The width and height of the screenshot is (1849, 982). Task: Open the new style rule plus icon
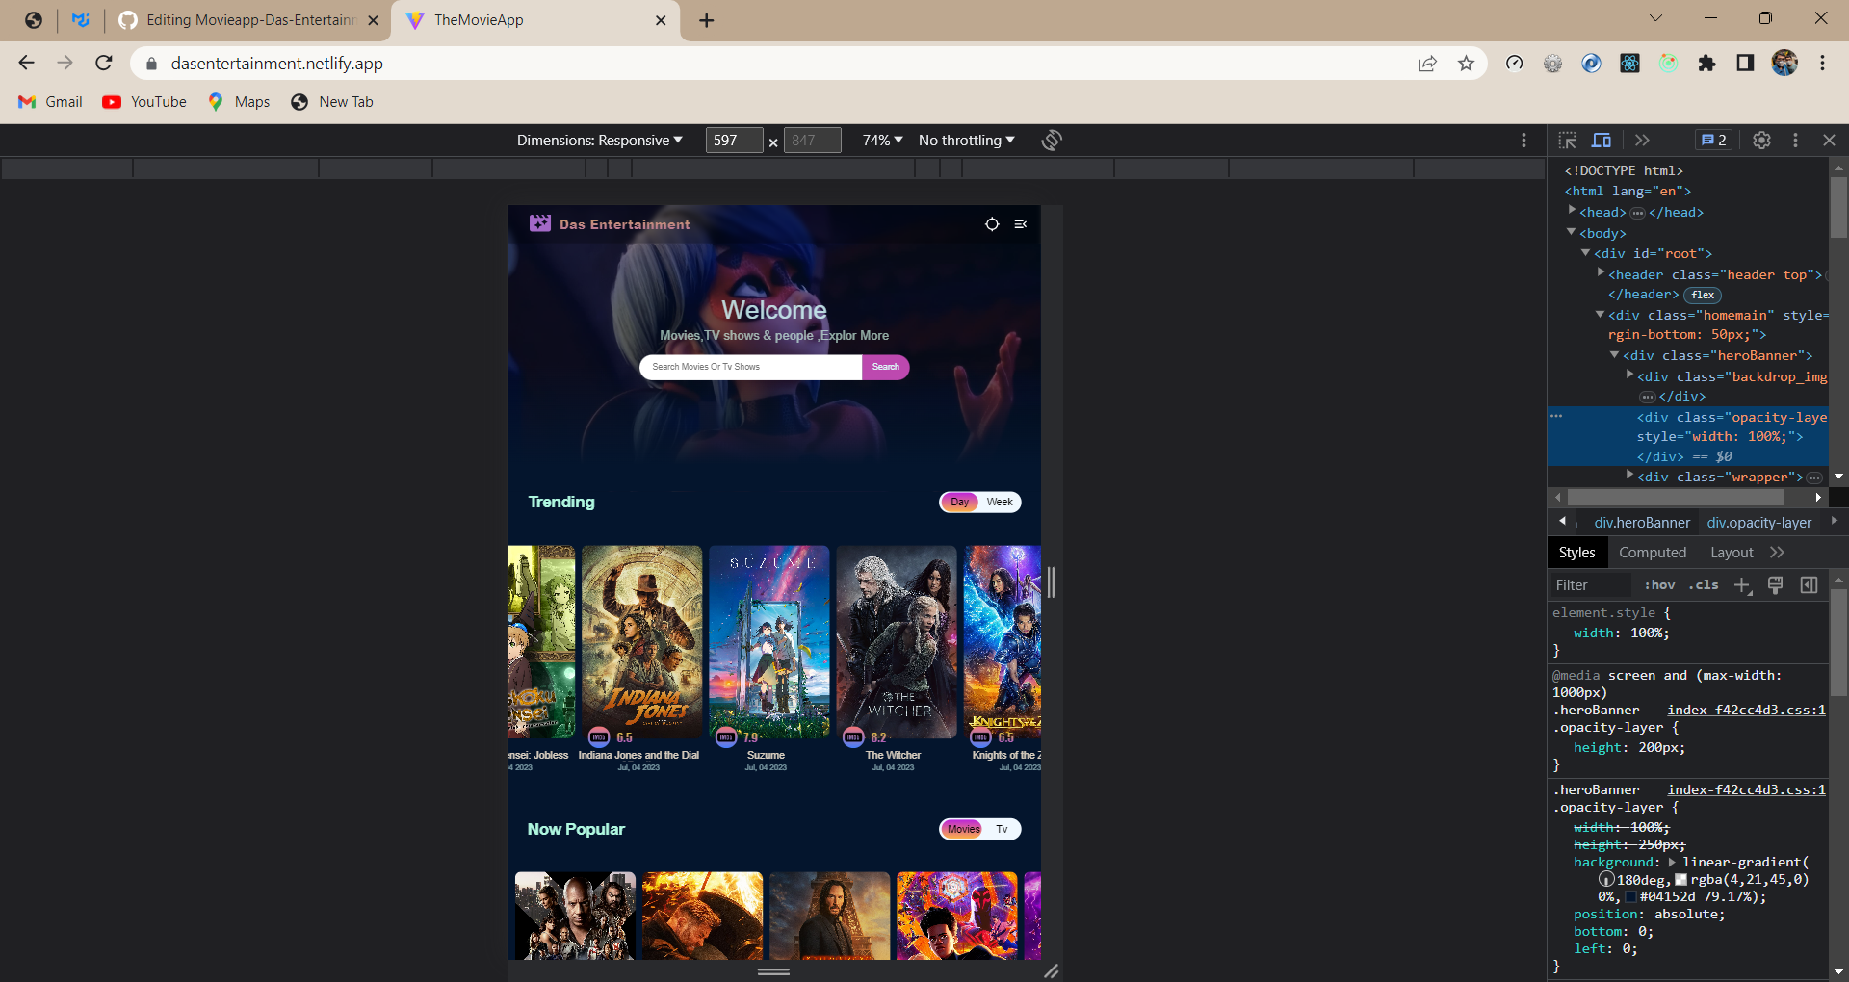1742,585
